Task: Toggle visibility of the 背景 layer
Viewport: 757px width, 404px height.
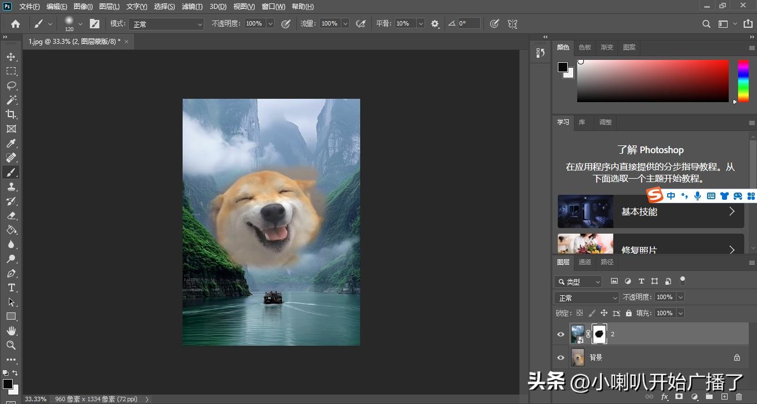Action: coord(561,358)
